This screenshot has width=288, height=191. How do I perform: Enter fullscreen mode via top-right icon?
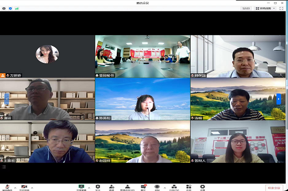281,8
